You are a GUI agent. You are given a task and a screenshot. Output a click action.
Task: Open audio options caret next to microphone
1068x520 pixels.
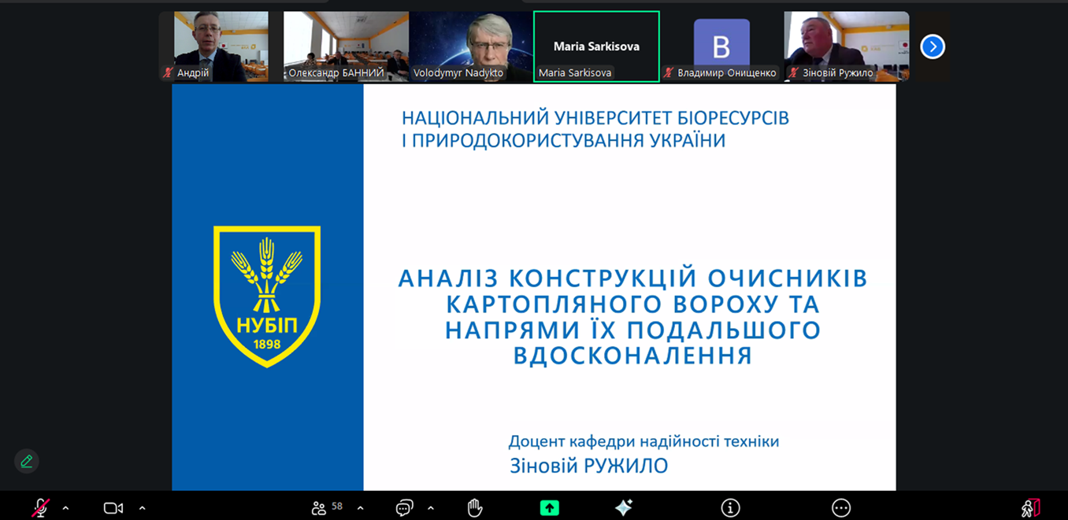pyautogui.click(x=65, y=508)
